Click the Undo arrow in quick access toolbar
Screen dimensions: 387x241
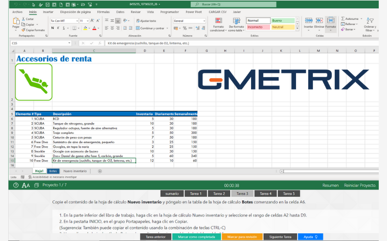(16, 4)
